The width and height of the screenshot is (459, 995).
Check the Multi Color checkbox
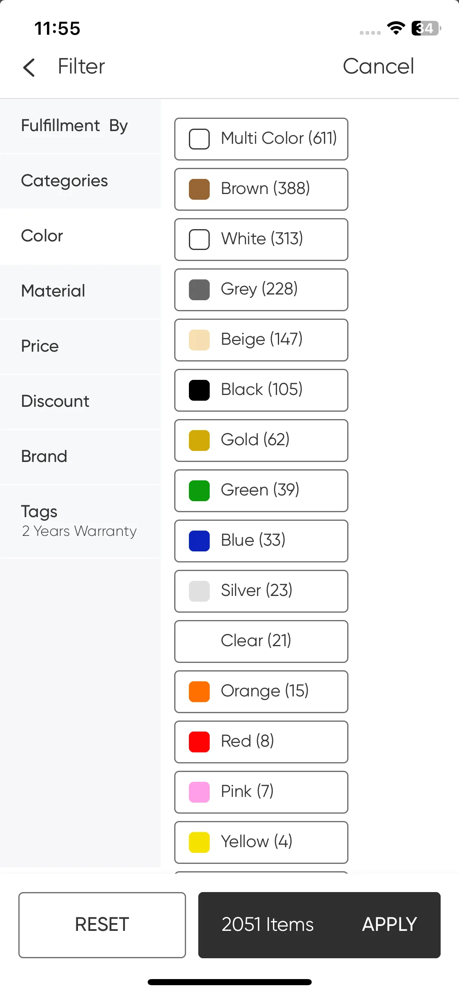click(199, 139)
